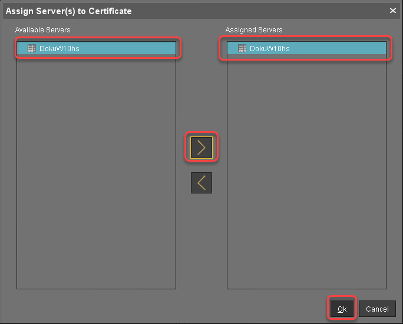Click server icon in Assigned Servers list
The image size is (403, 324).
point(242,49)
